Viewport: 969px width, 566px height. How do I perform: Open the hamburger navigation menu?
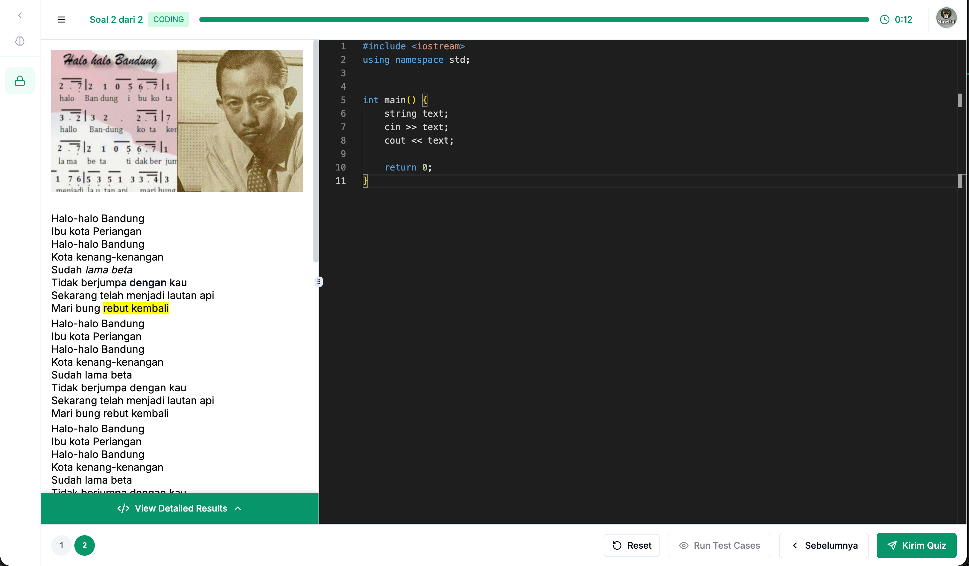(61, 19)
